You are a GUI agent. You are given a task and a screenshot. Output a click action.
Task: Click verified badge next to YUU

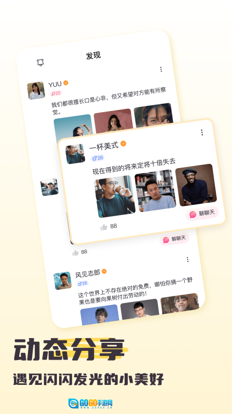[66, 83]
